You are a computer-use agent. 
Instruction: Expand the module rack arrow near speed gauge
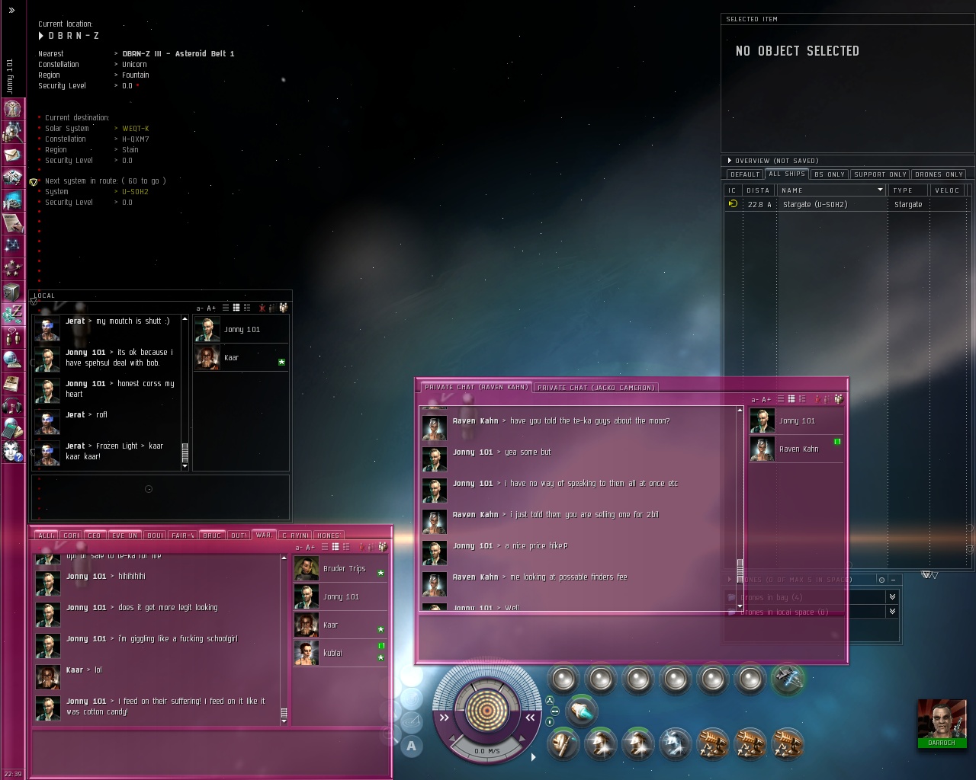pos(533,757)
